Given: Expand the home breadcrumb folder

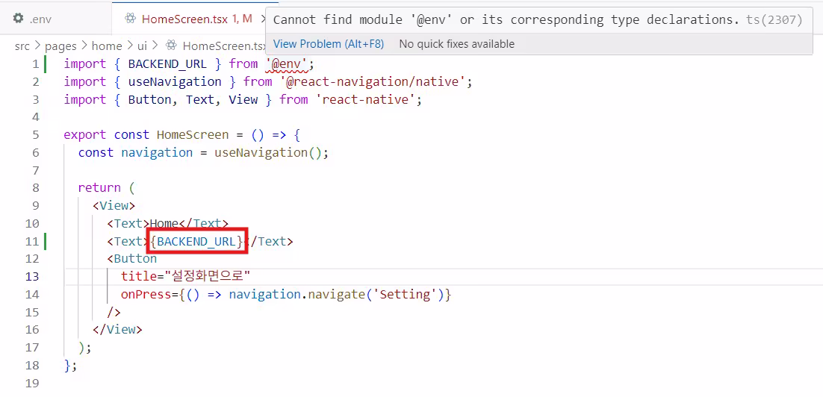Looking at the screenshot, I should pyautogui.click(x=107, y=46).
